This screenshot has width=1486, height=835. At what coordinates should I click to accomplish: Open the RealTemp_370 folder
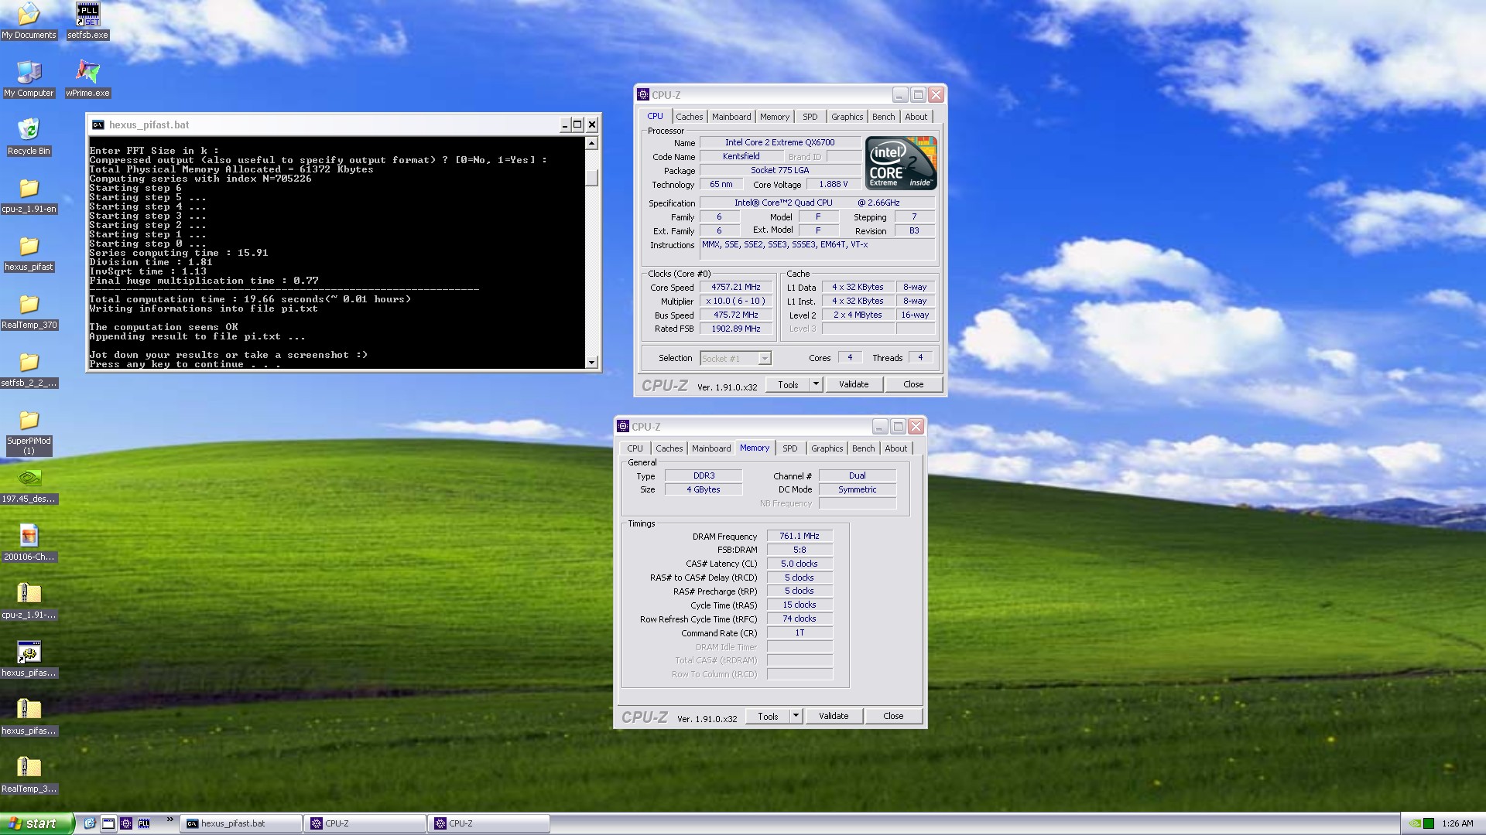click(29, 311)
